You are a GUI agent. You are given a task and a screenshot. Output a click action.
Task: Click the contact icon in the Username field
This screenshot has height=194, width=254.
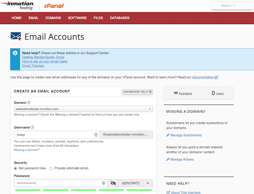96,135
